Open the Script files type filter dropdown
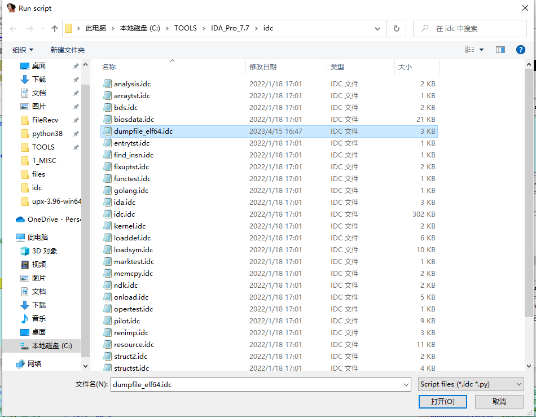The image size is (536, 417). [471, 384]
